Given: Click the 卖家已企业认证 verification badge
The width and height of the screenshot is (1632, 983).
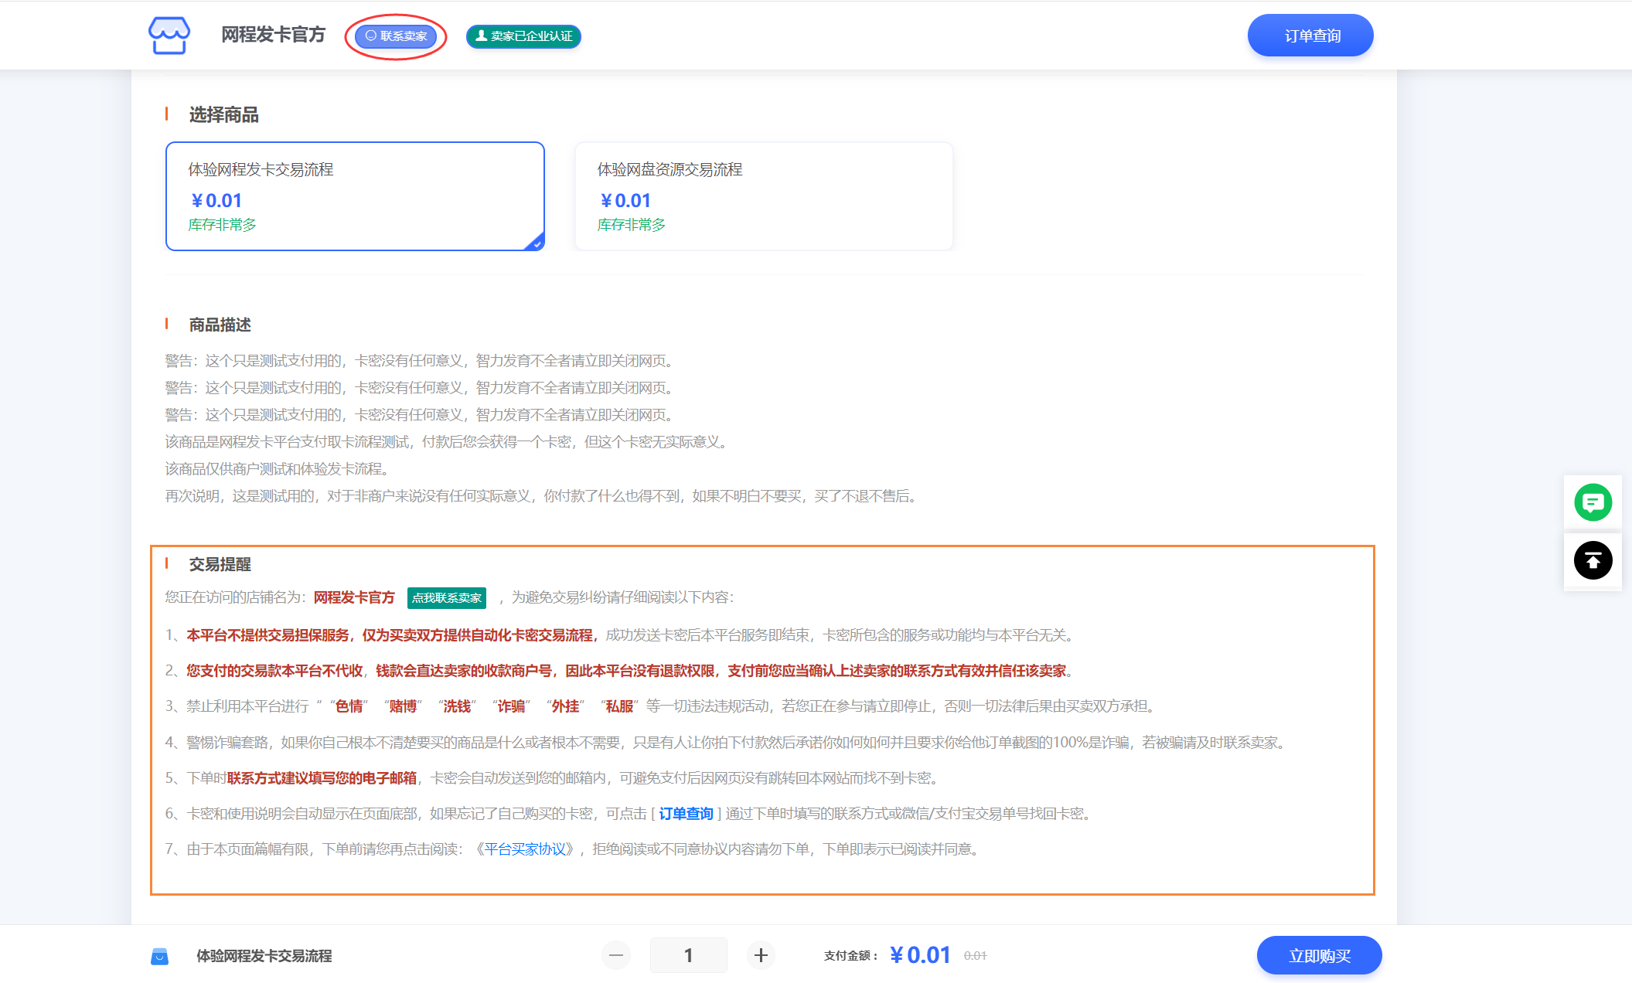Looking at the screenshot, I should pyautogui.click(x=523, y=36).
